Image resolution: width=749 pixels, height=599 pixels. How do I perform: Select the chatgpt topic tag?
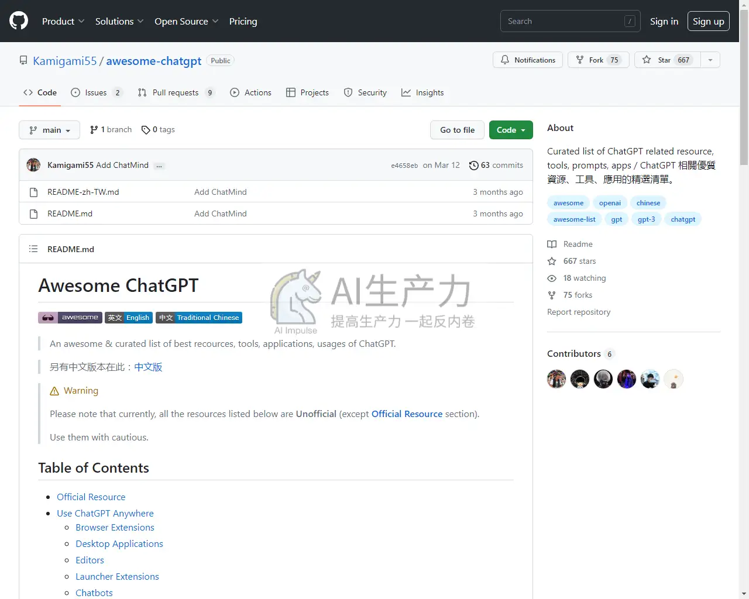point(683,219)
